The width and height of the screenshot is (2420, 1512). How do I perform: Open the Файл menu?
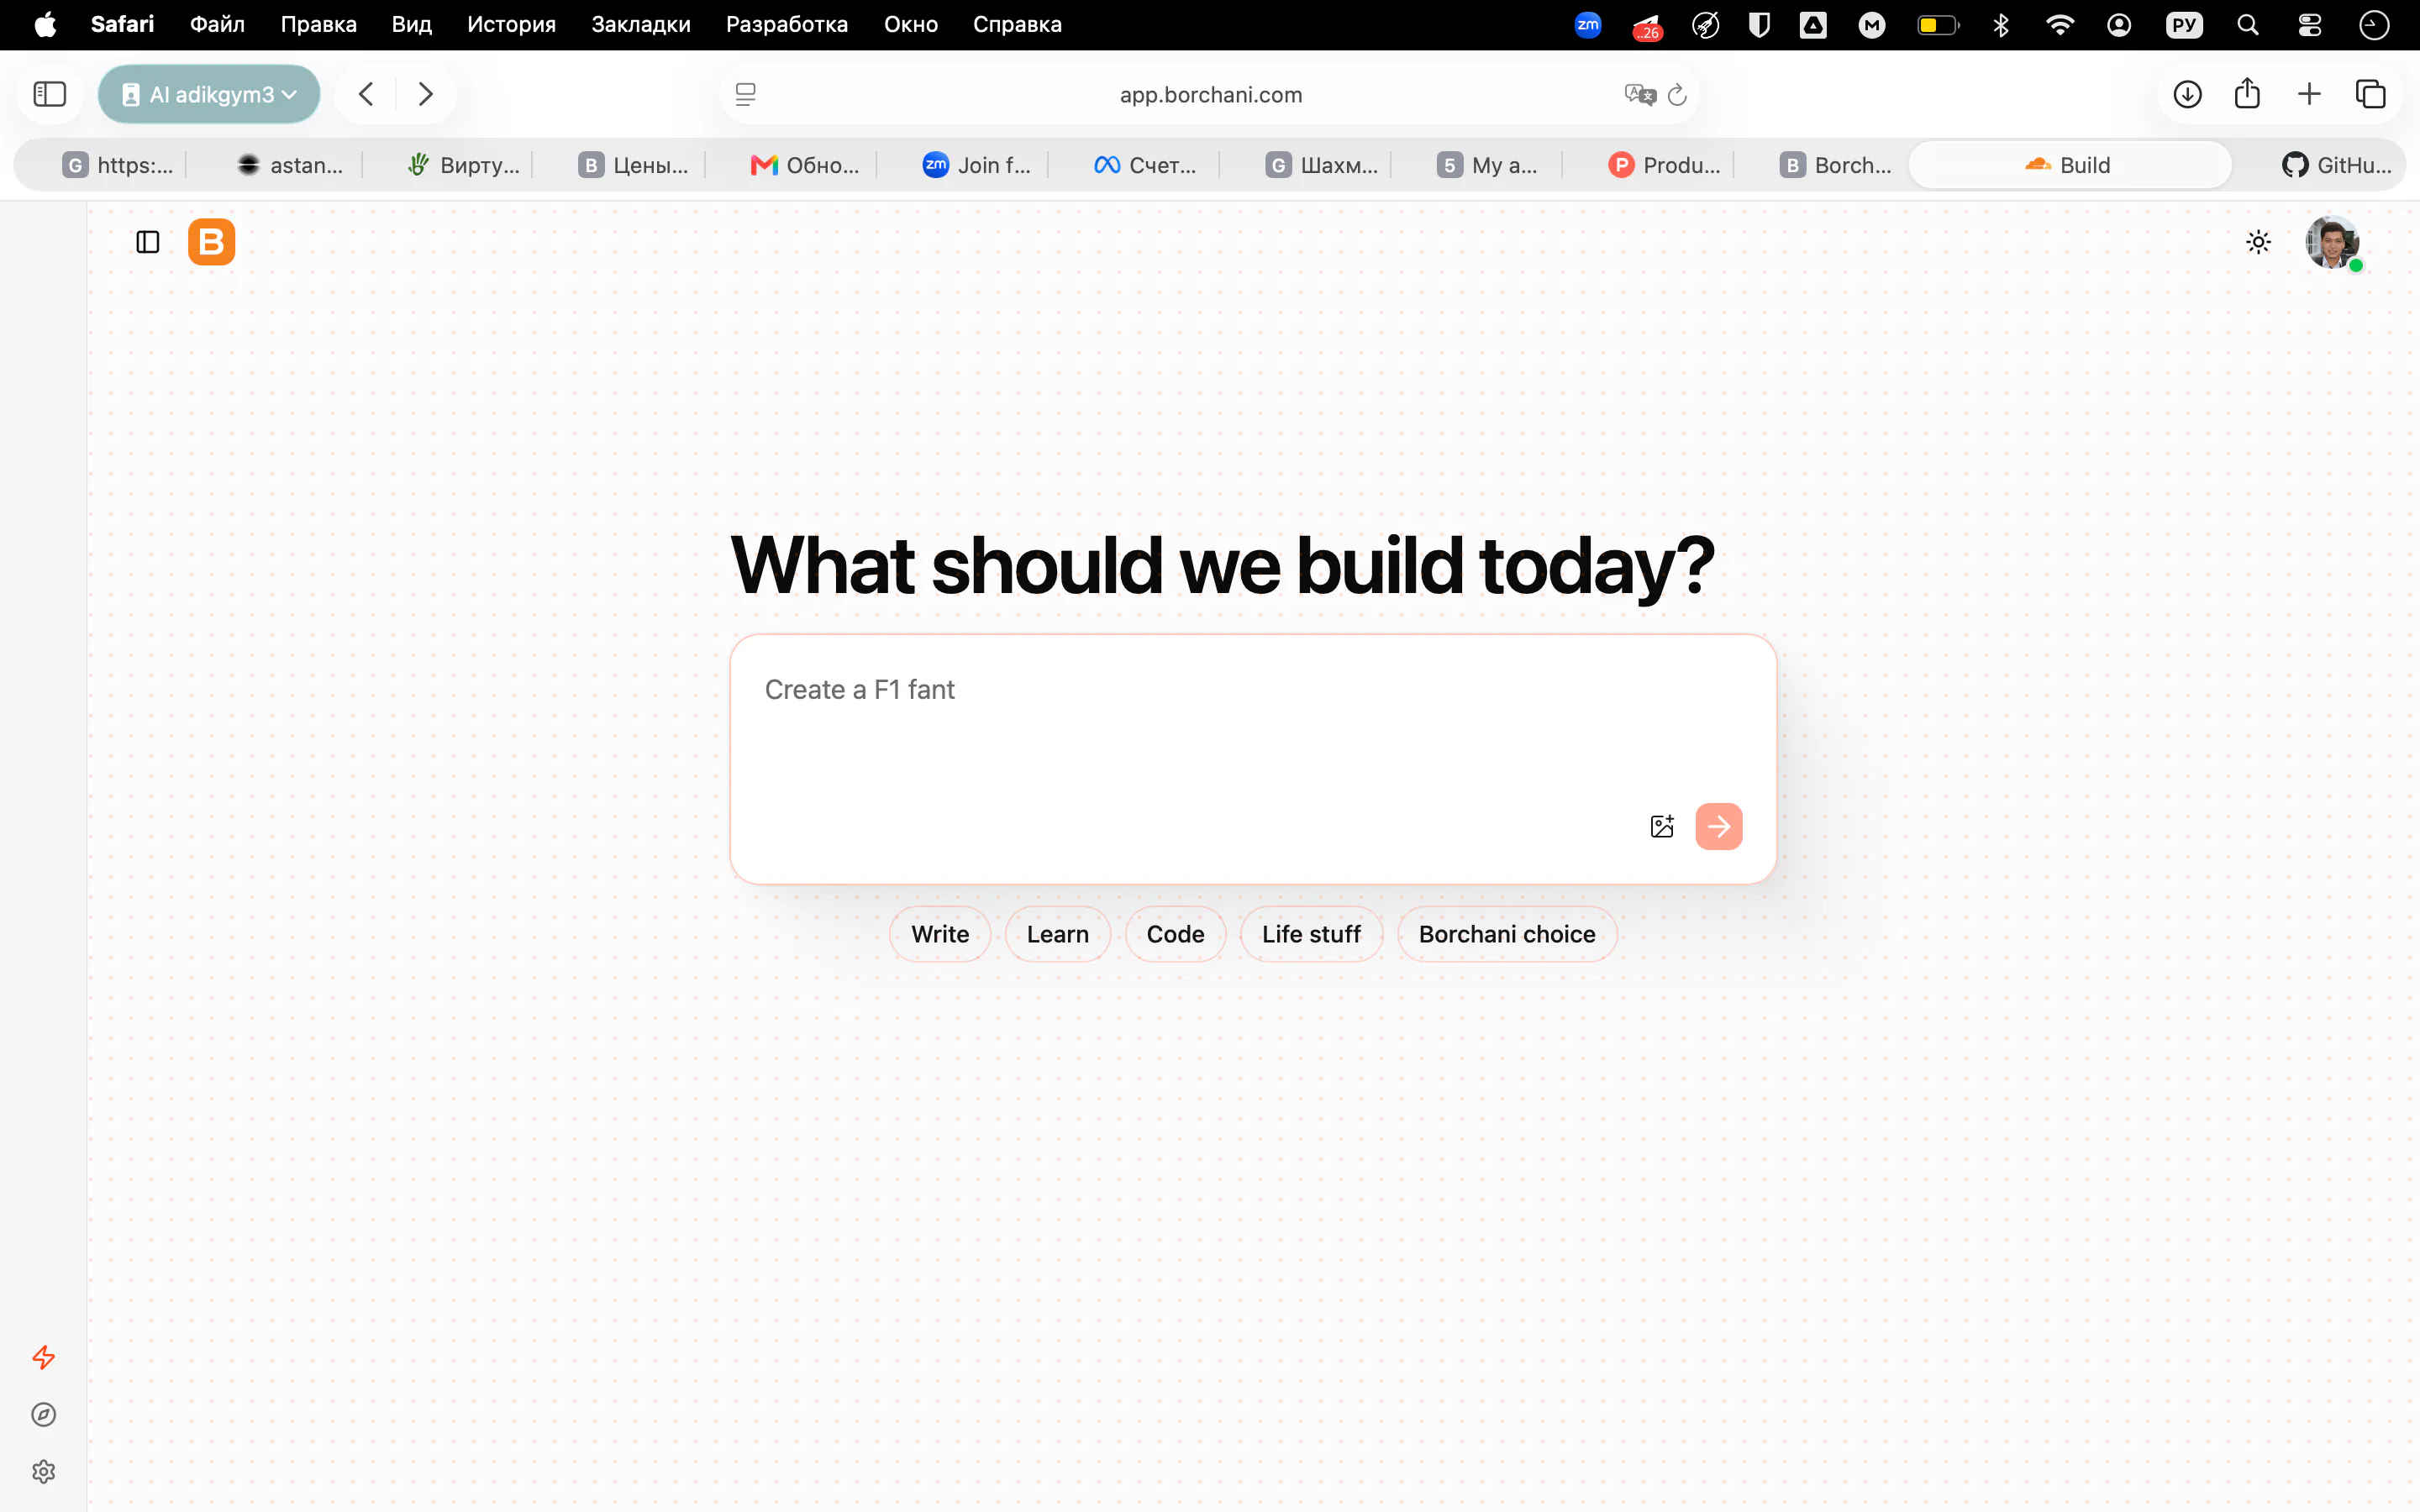217,24
